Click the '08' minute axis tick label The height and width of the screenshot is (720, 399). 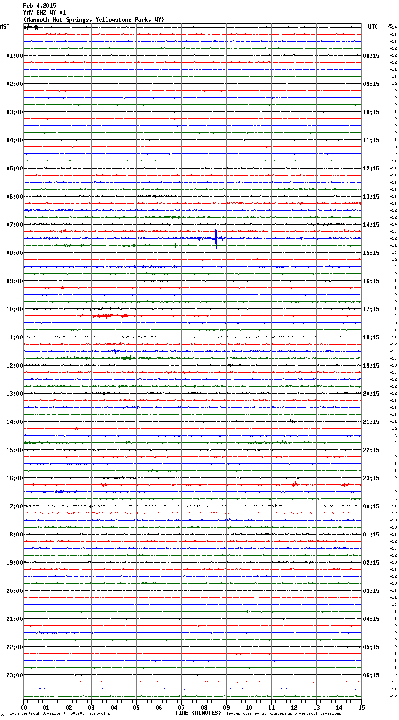click(204, 707)
